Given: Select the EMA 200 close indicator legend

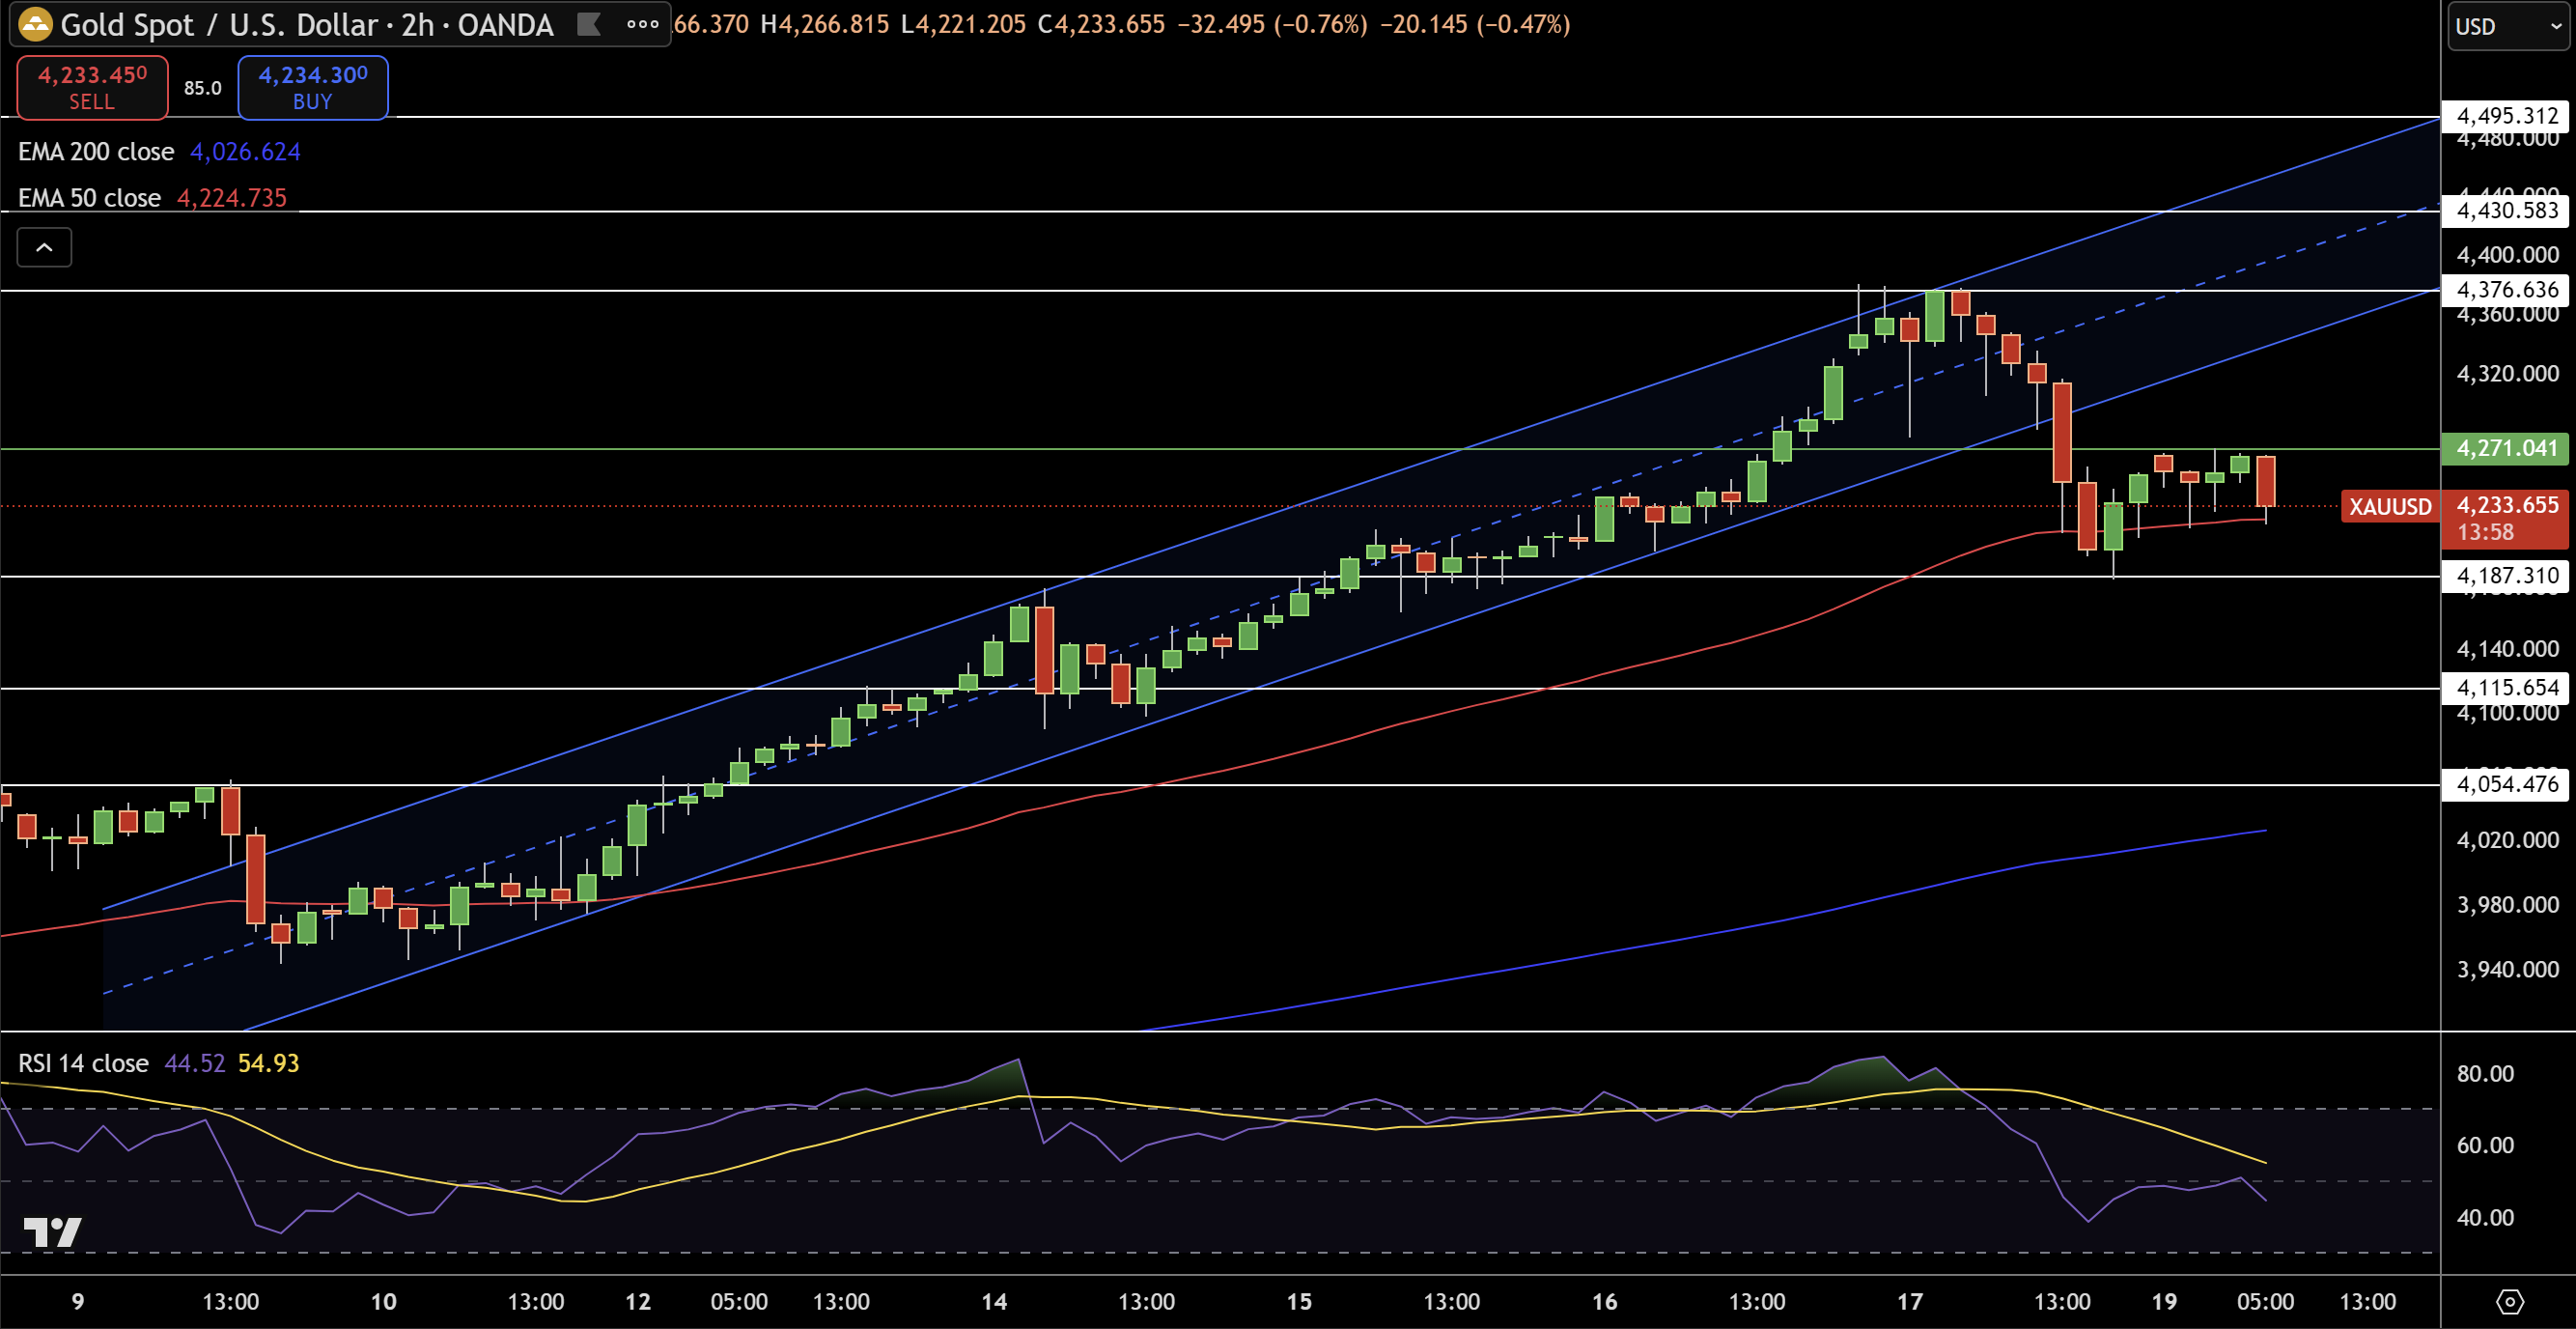Looking at the screenshot, I should (x=96, y=152).
